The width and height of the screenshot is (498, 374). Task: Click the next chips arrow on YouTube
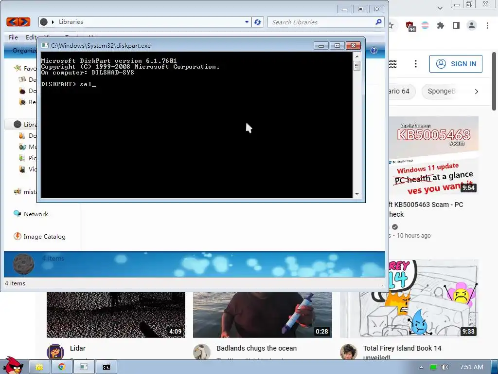[476, 92]
